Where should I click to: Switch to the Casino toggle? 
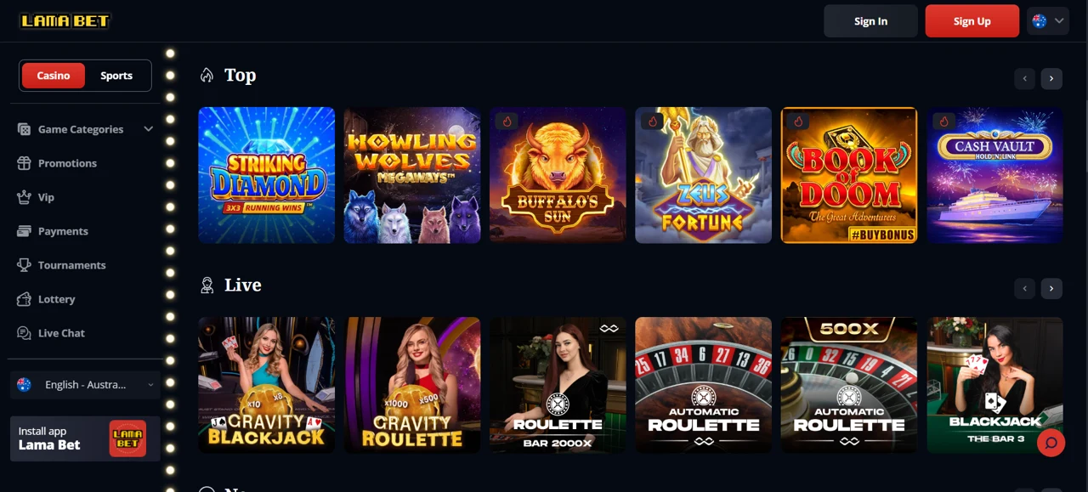pos(53,76)
